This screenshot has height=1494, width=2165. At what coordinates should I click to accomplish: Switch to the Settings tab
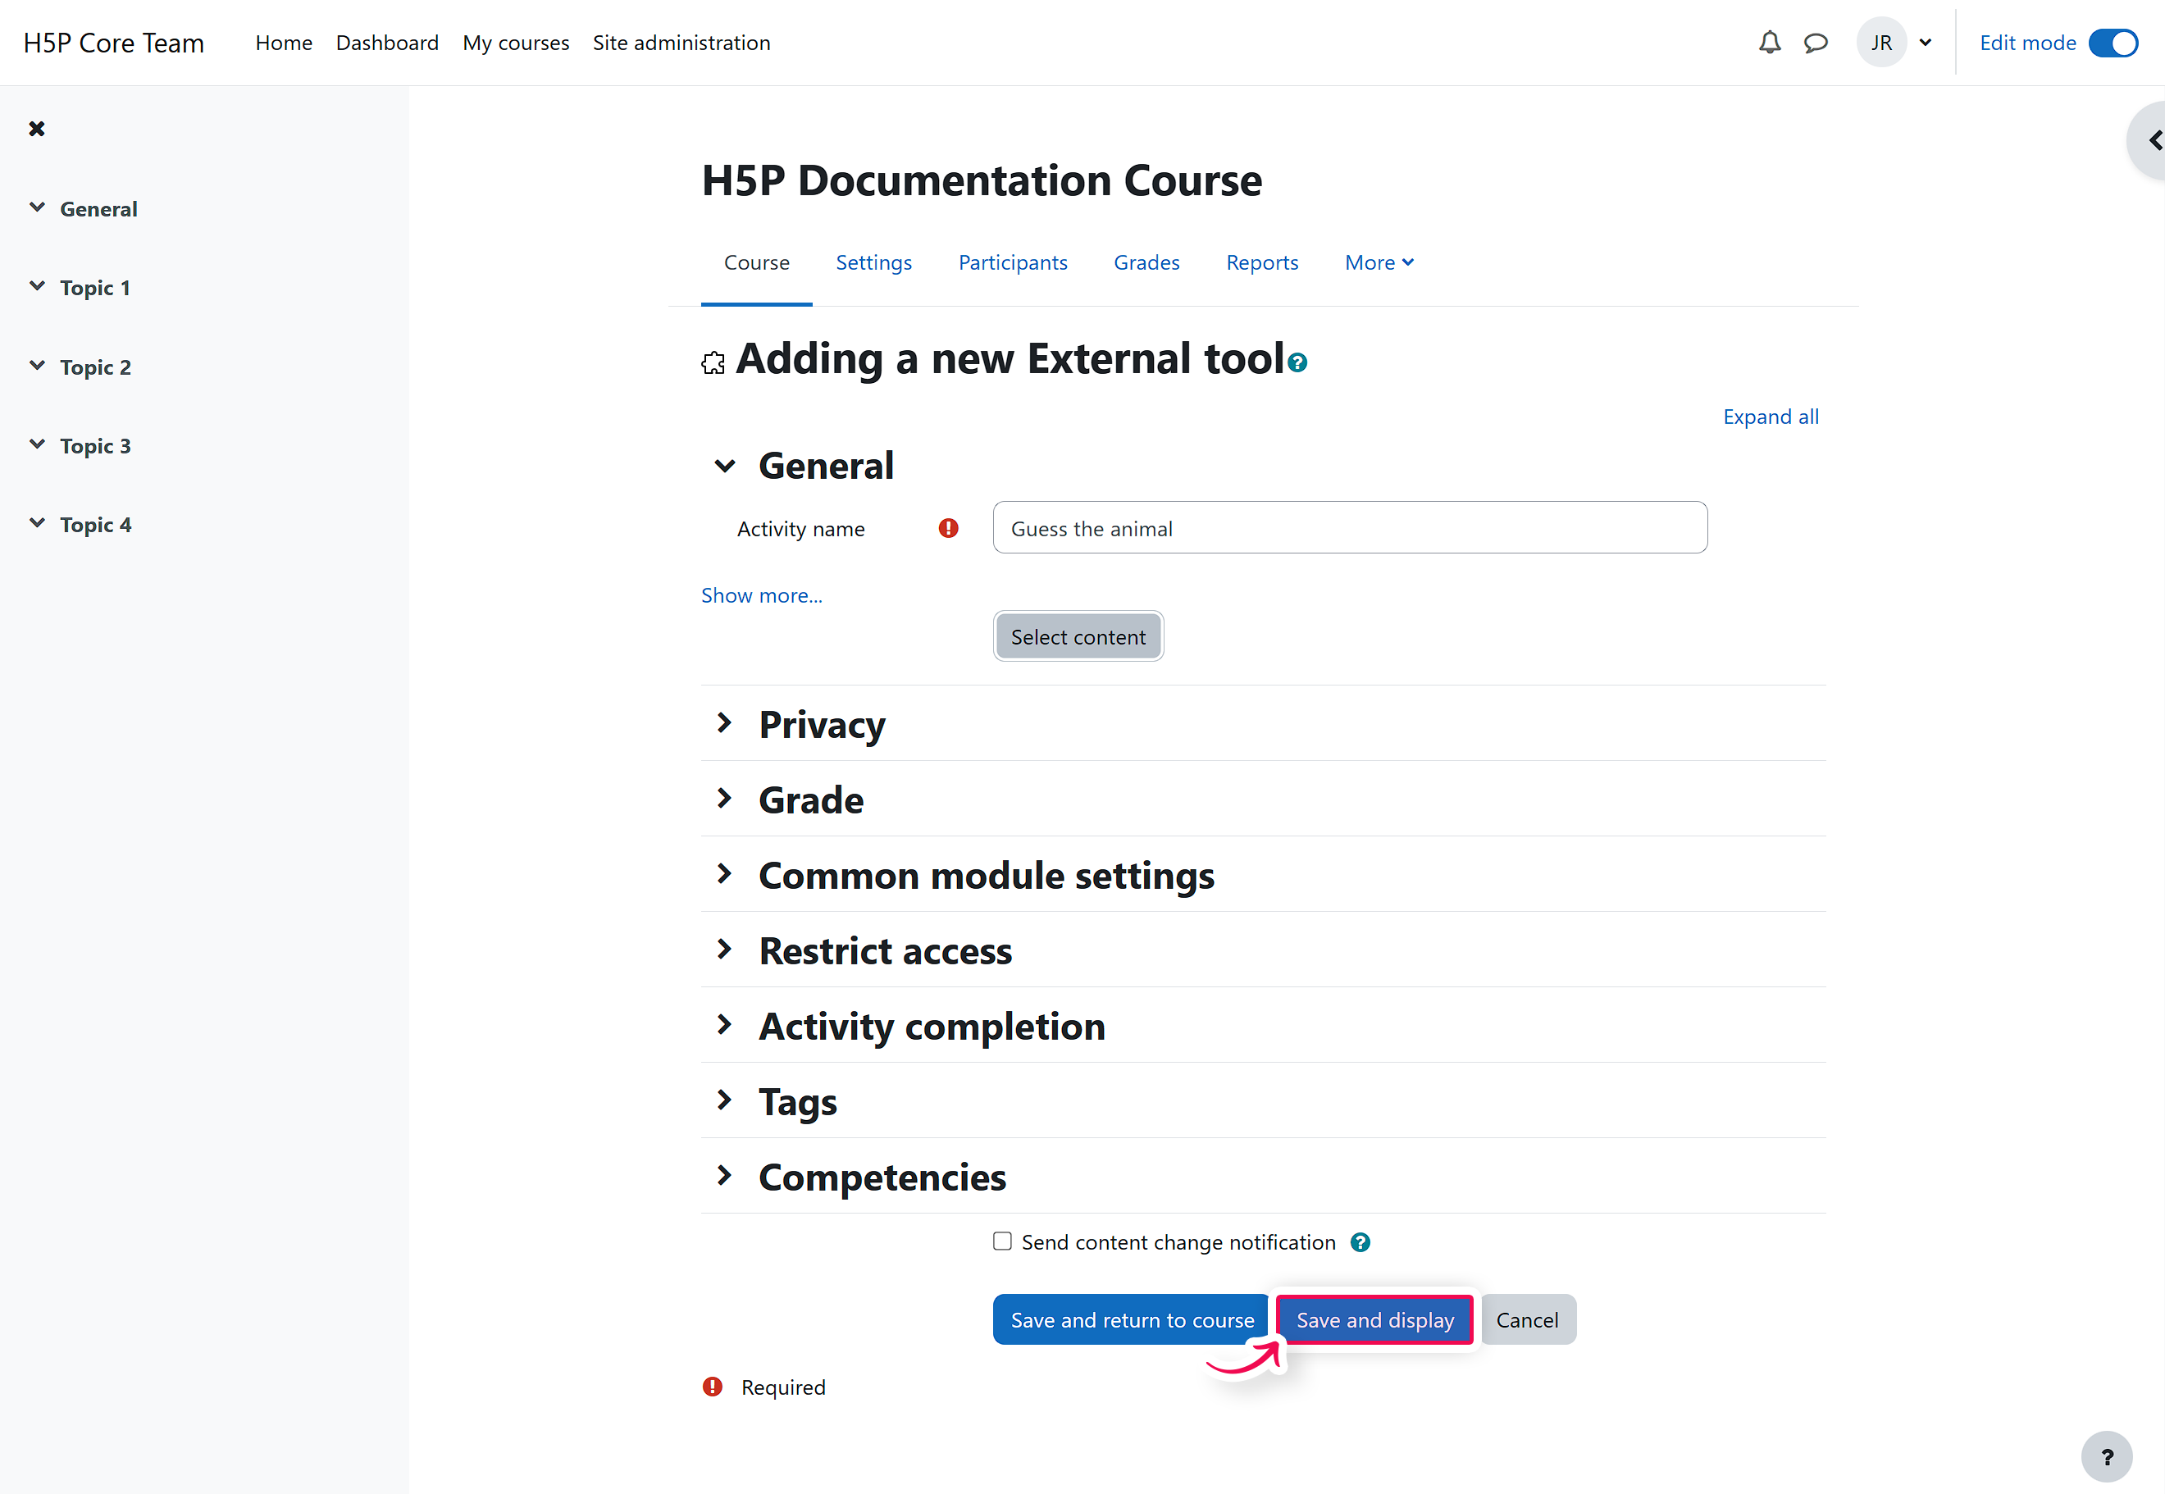point(873,263)
